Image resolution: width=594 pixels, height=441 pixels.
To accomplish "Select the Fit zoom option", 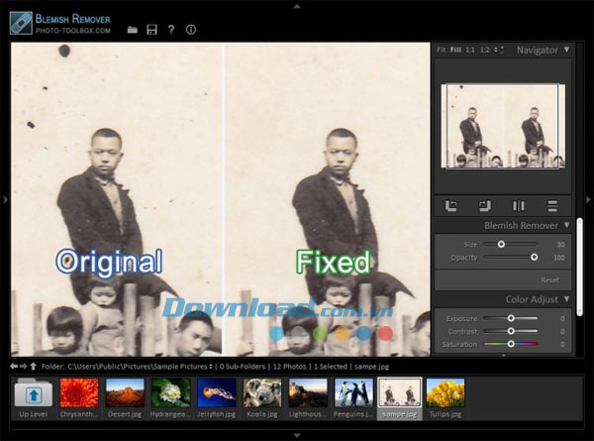I will pos(442,50).
